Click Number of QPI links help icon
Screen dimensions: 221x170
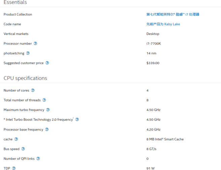(38, 159)
